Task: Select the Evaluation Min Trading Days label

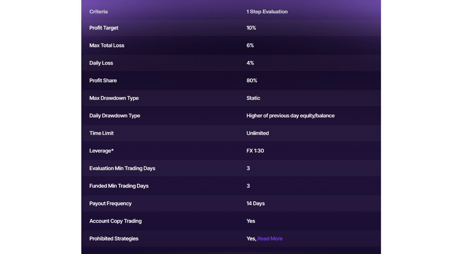Action: click(x=122, y=168)
